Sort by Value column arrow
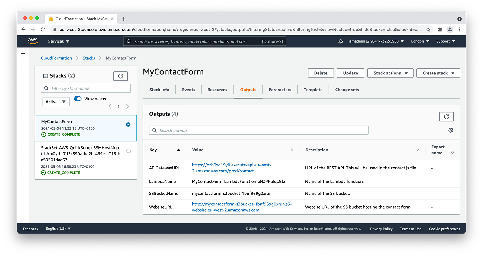The image size is (483, 256). click(292, 150)
